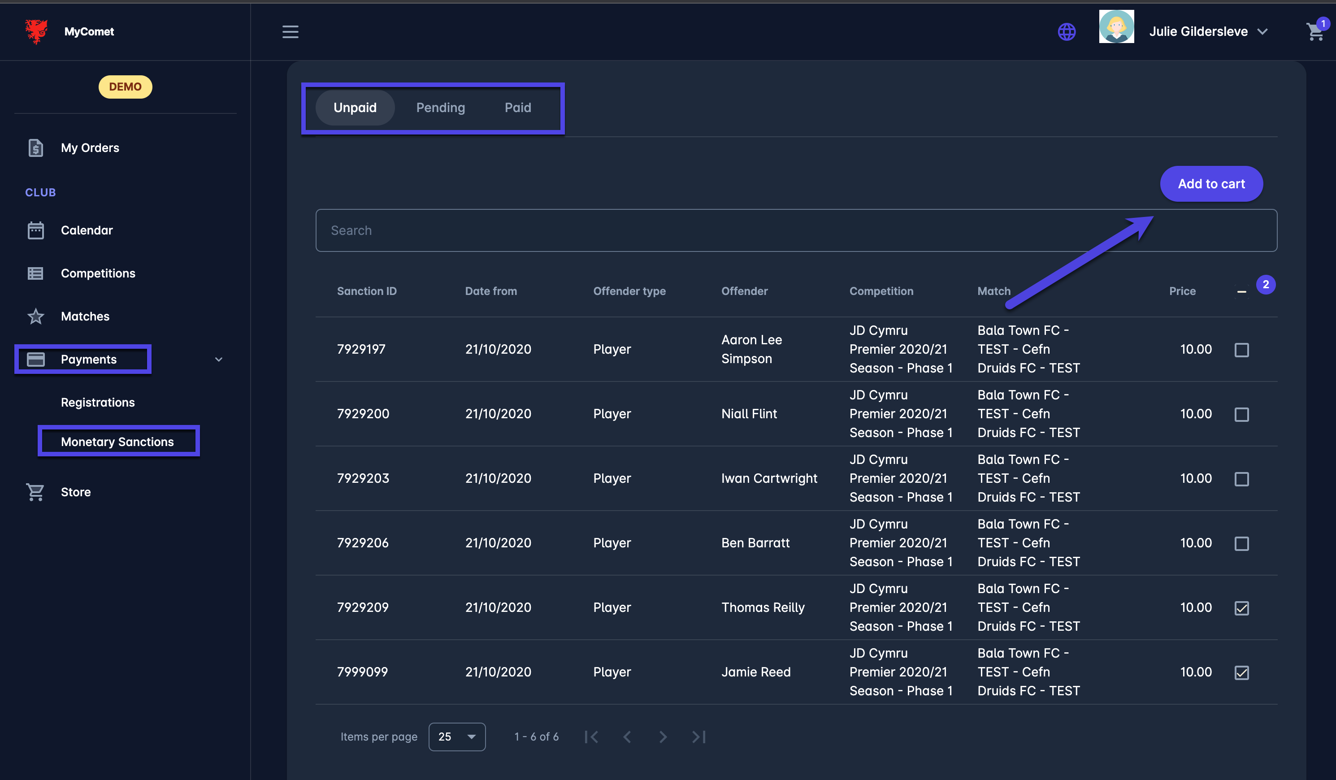
Task: Click the Add to cart button
Action: coord(1211,184)
